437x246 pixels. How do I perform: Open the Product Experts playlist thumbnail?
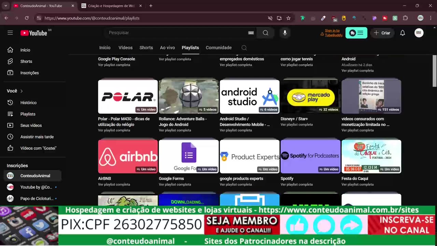click(250, 156)
